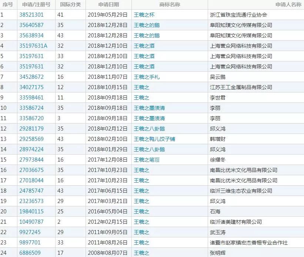Select applicant 张明辉
The height and width of the screenshot is (257, 304).
click(x=218, y=253)
